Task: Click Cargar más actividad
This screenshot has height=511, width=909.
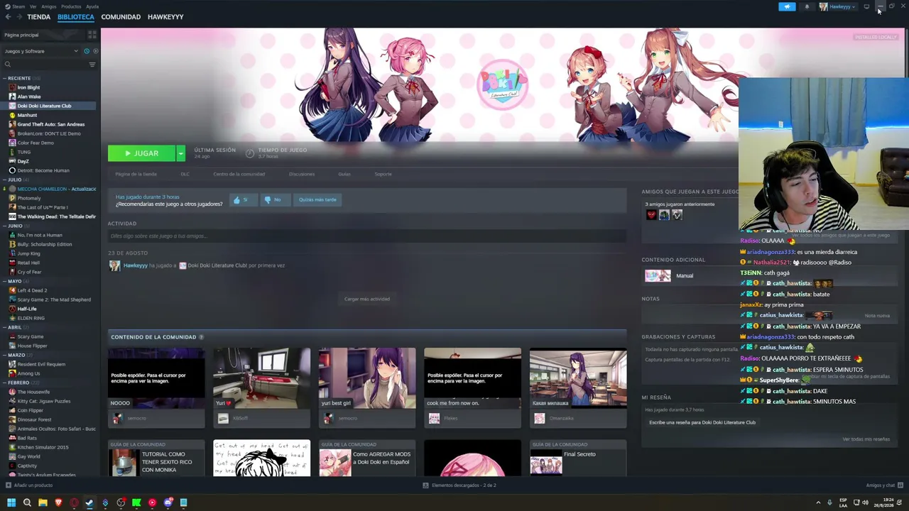Action: coord(367,299)
